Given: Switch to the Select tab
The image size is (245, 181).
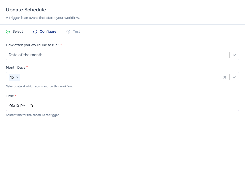Looking at the screenshot, I should [x=17, y=32].
